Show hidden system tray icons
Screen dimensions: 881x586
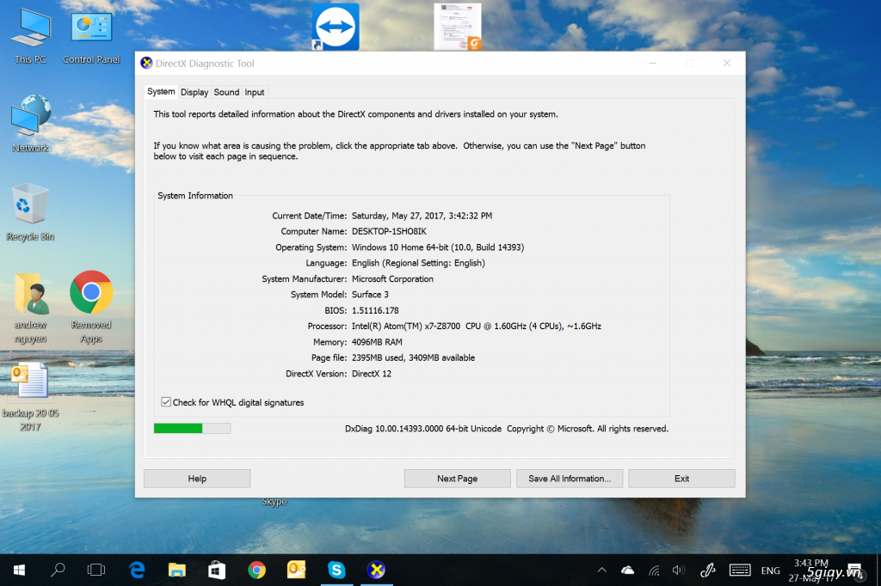point(602,570)
